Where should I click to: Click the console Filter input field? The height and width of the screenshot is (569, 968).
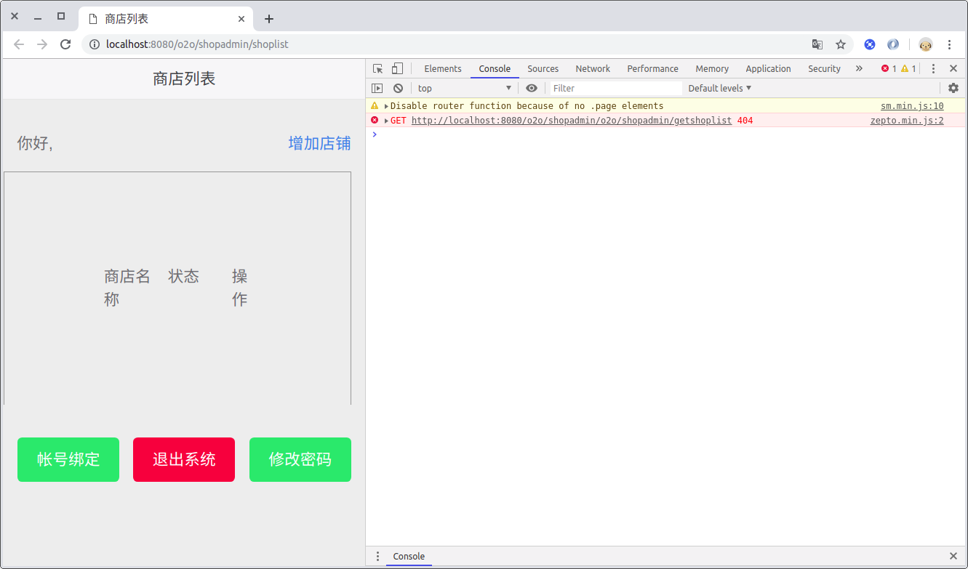pyautogui.click(x=615, y=88)
